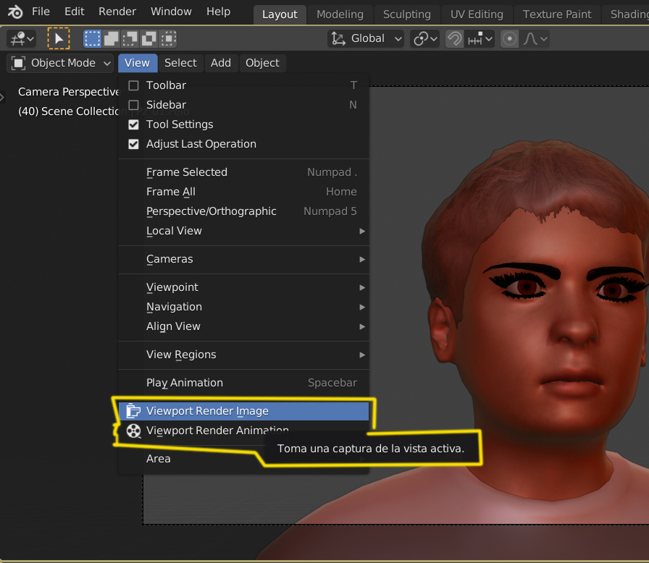Open the Object Mode dropdown
Image resolution: width=649 pixels, height=563 pixels.
[61, 63]
